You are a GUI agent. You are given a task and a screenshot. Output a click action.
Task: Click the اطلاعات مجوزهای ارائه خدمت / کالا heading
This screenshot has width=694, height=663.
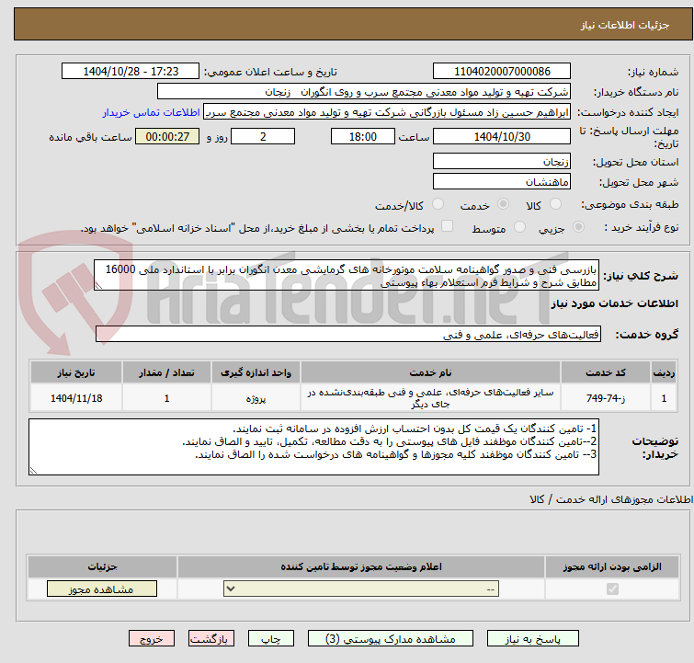pos(611,499)
